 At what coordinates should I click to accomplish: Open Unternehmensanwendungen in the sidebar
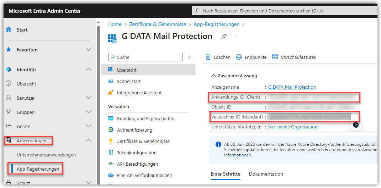click(x=46, y=155)
